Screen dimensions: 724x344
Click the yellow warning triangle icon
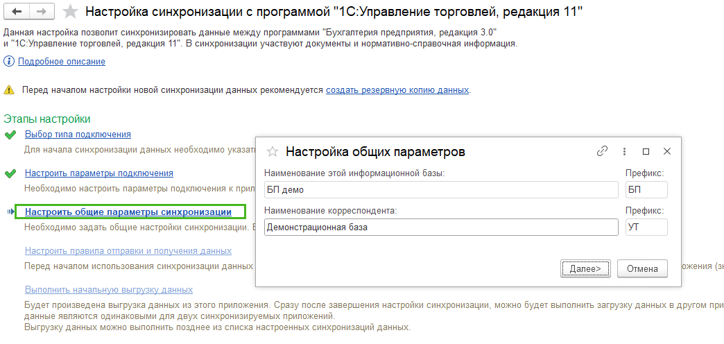9,90
